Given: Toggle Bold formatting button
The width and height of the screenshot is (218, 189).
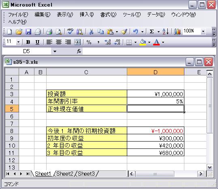Looking at the screenshot, I should [28, 42].
